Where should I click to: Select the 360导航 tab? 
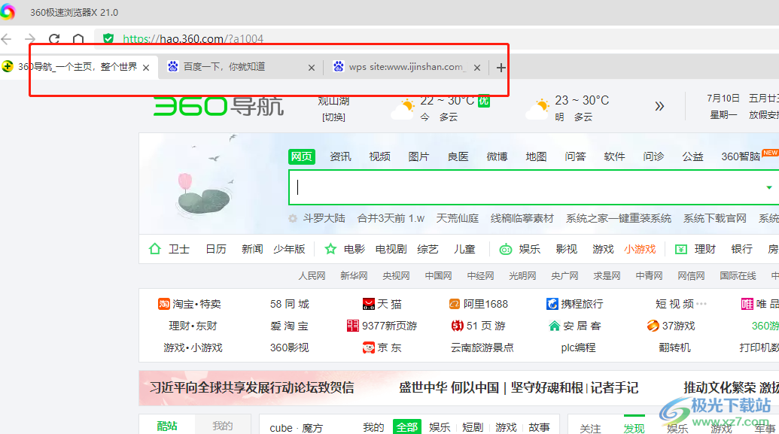pos(78,67)
